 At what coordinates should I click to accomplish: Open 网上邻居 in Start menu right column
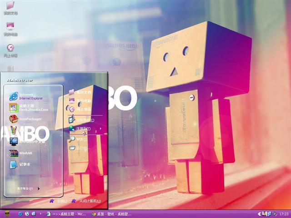click(80, 109)
